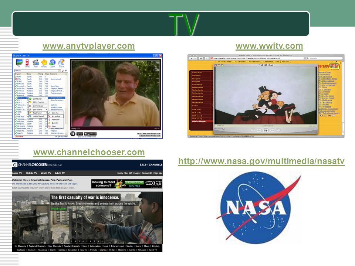Viewport: 355px width, 266px height.
Task: Click the Safari back arrow button
Action: click(x=192, y=58)
